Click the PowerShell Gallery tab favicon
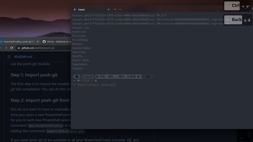 tap(1, 41)
